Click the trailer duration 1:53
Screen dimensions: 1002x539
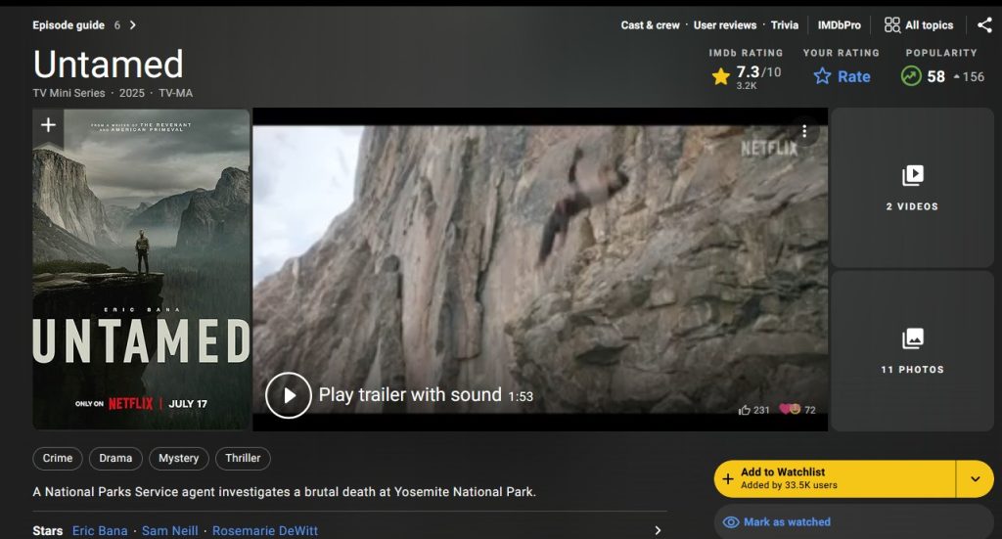[521, 396]
